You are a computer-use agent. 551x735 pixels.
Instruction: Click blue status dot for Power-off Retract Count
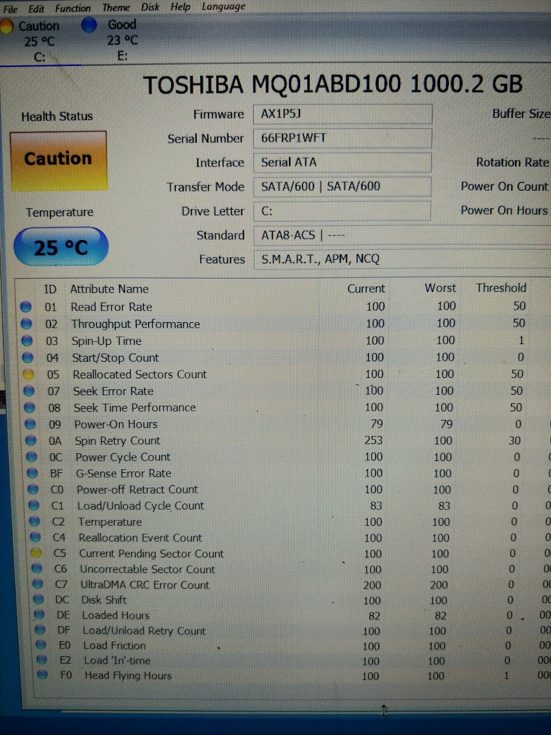click(33, 489)
